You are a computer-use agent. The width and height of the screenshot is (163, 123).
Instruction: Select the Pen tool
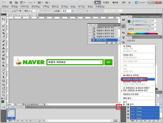click(4, 70)
